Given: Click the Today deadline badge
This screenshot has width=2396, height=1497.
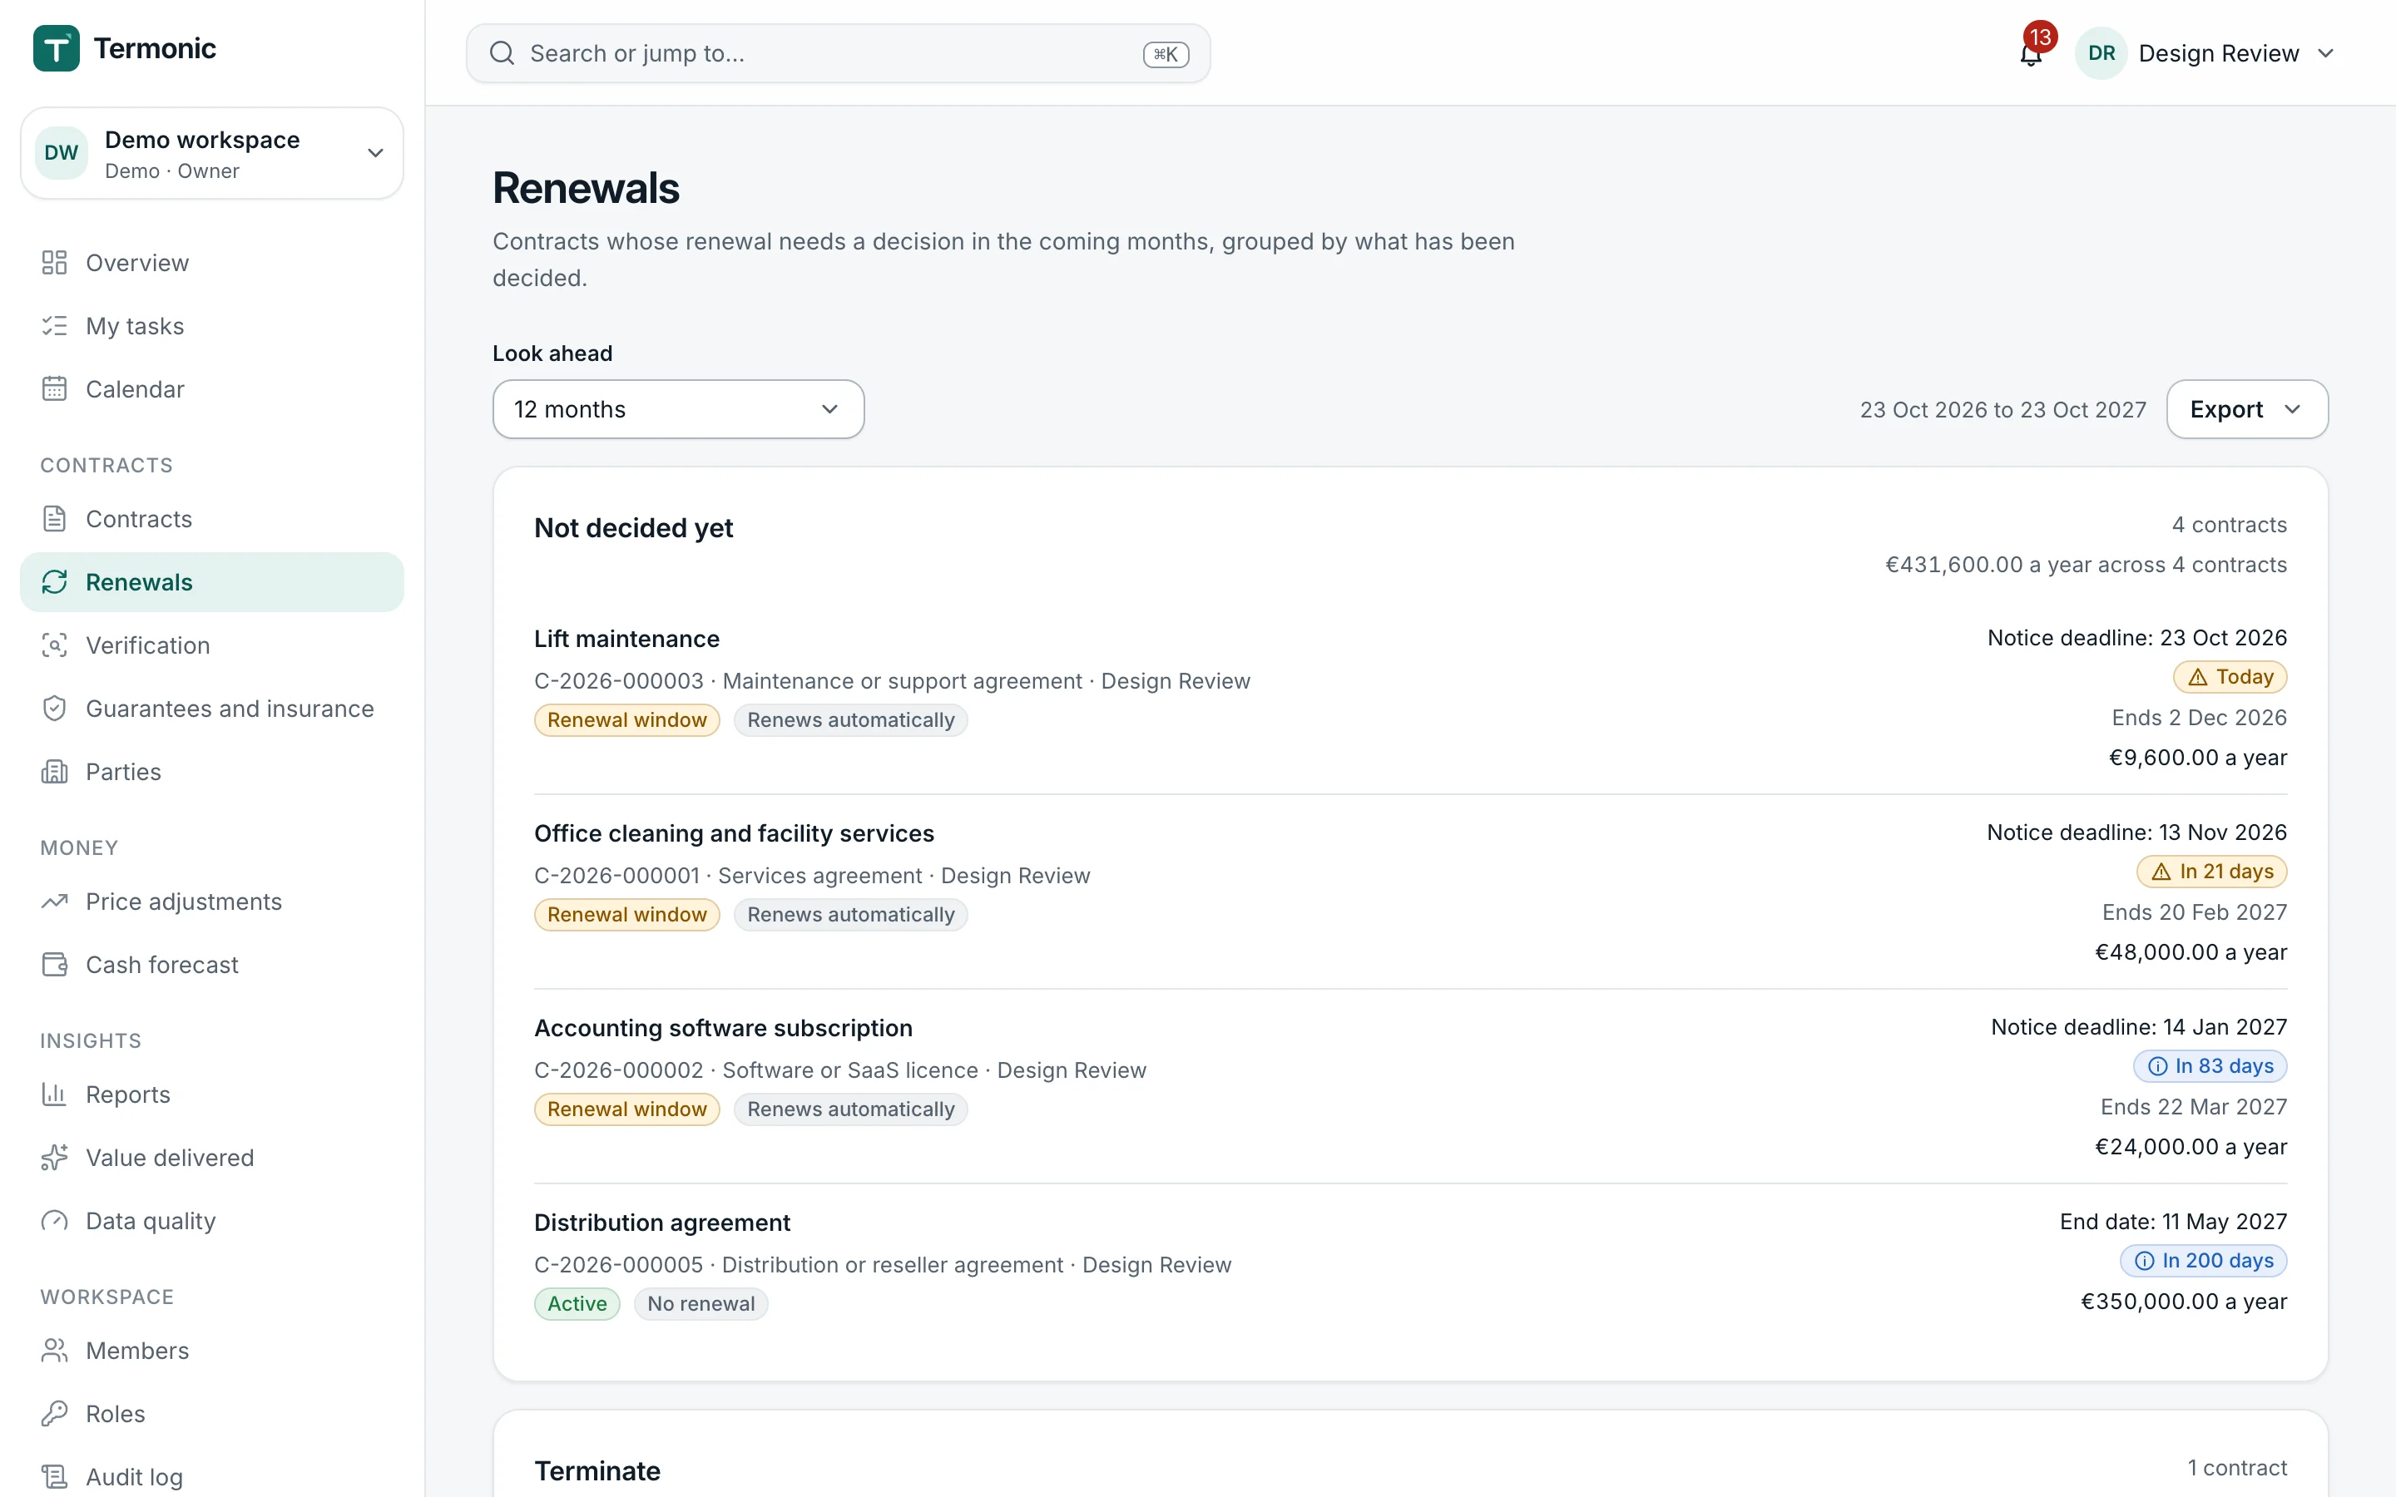Looking at the screenshot, I should pyautogui.click(x=2230, y=677).
